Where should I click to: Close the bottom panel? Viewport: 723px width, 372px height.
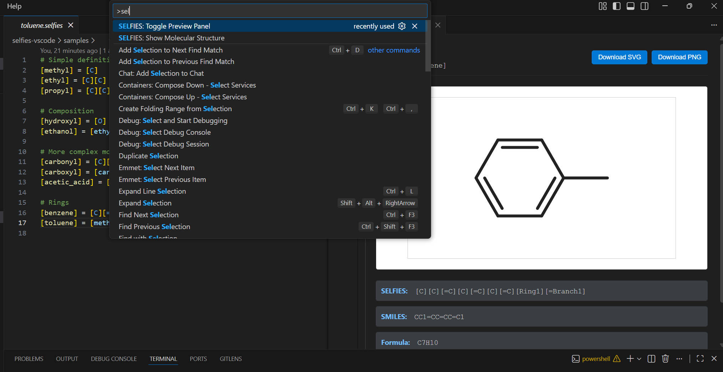pos(714,359)
